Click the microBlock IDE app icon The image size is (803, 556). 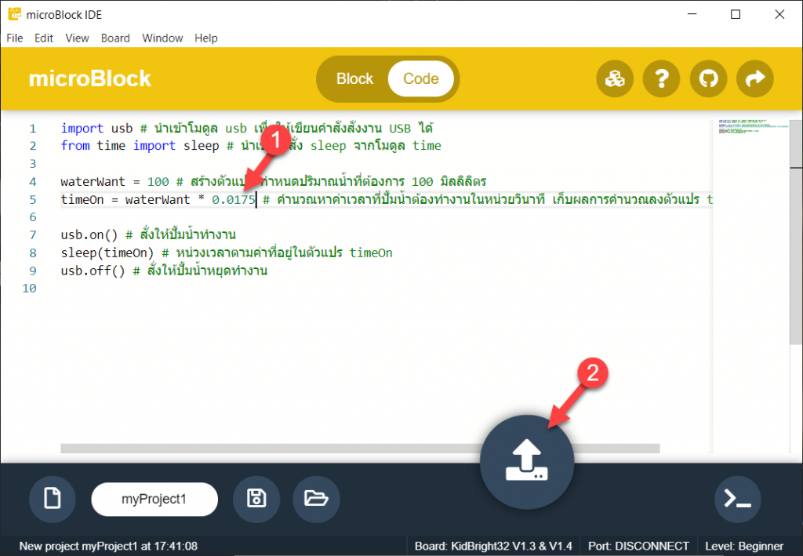point(15,14)
